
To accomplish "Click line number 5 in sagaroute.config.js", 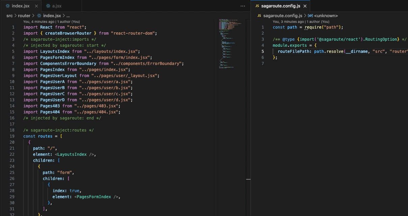I will click(x=263, y=51).
